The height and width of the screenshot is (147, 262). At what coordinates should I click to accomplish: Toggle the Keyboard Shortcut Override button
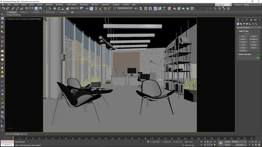click(91, 9)
